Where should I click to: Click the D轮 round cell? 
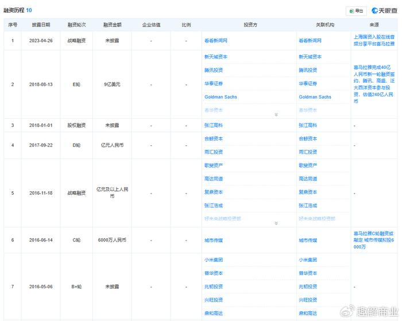76,145
